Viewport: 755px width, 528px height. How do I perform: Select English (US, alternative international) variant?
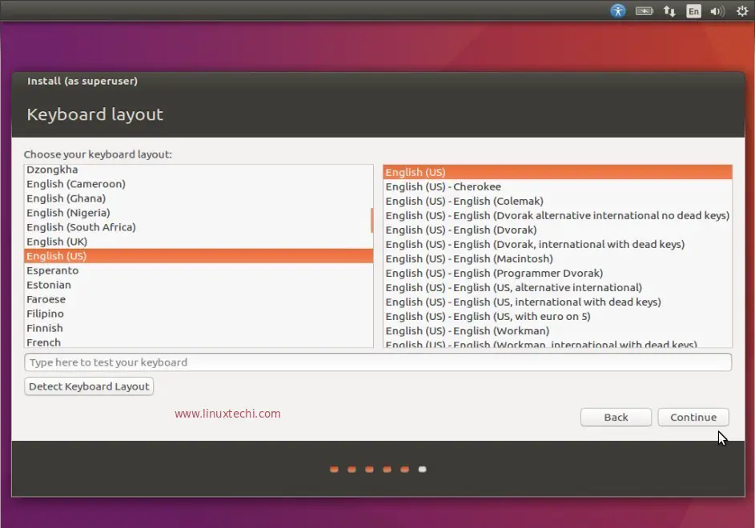pos(557,288)
